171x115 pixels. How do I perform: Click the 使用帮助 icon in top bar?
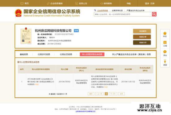coord(102,3)
